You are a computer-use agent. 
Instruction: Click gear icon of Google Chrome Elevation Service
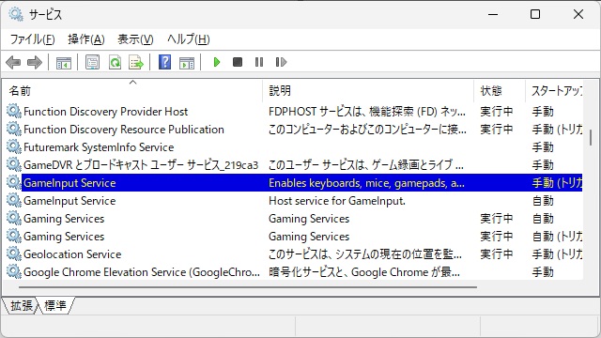pyautogui.click(x=14, y=271)
